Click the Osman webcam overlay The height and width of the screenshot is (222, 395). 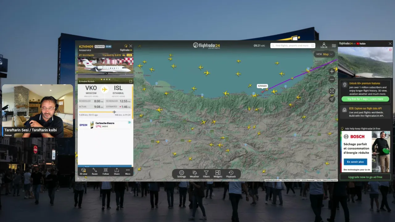[38, 111]
